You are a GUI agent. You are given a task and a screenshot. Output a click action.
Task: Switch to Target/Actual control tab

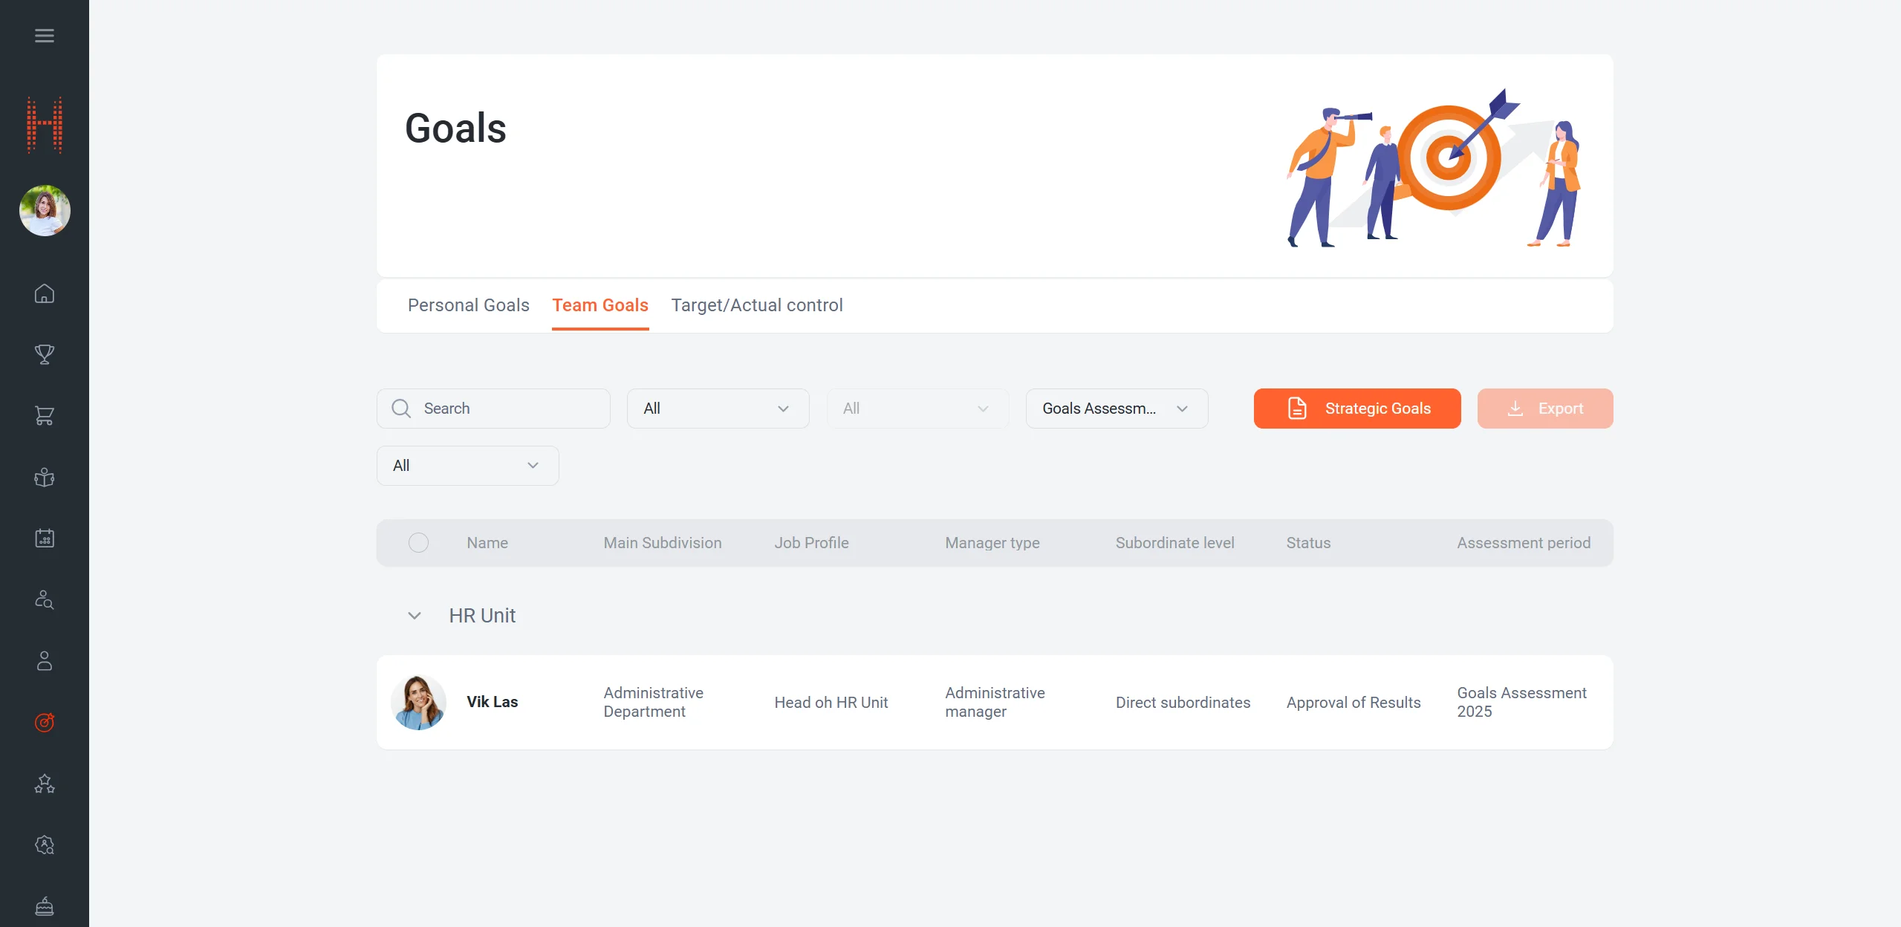[756, 305]
